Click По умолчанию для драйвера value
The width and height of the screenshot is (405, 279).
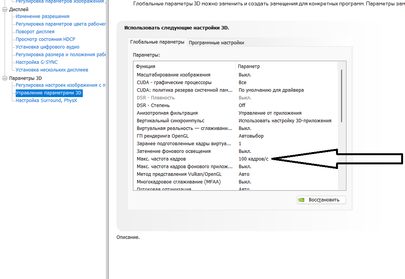click(271, 90)
